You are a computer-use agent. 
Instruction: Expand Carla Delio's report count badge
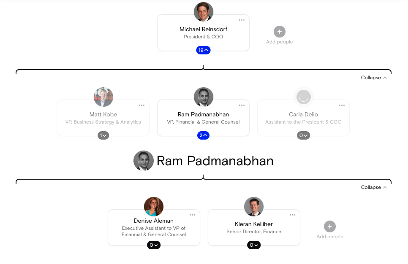pos(303,135)
